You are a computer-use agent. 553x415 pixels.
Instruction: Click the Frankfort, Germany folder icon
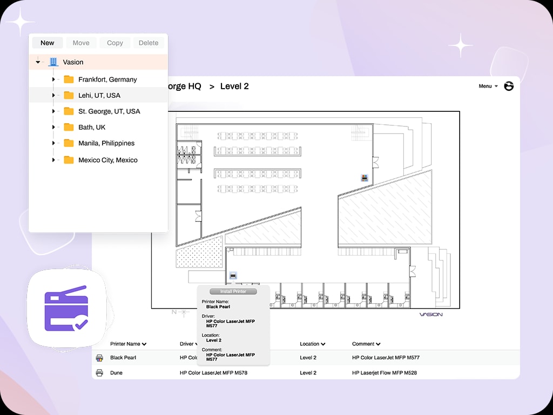click(69, 79)
